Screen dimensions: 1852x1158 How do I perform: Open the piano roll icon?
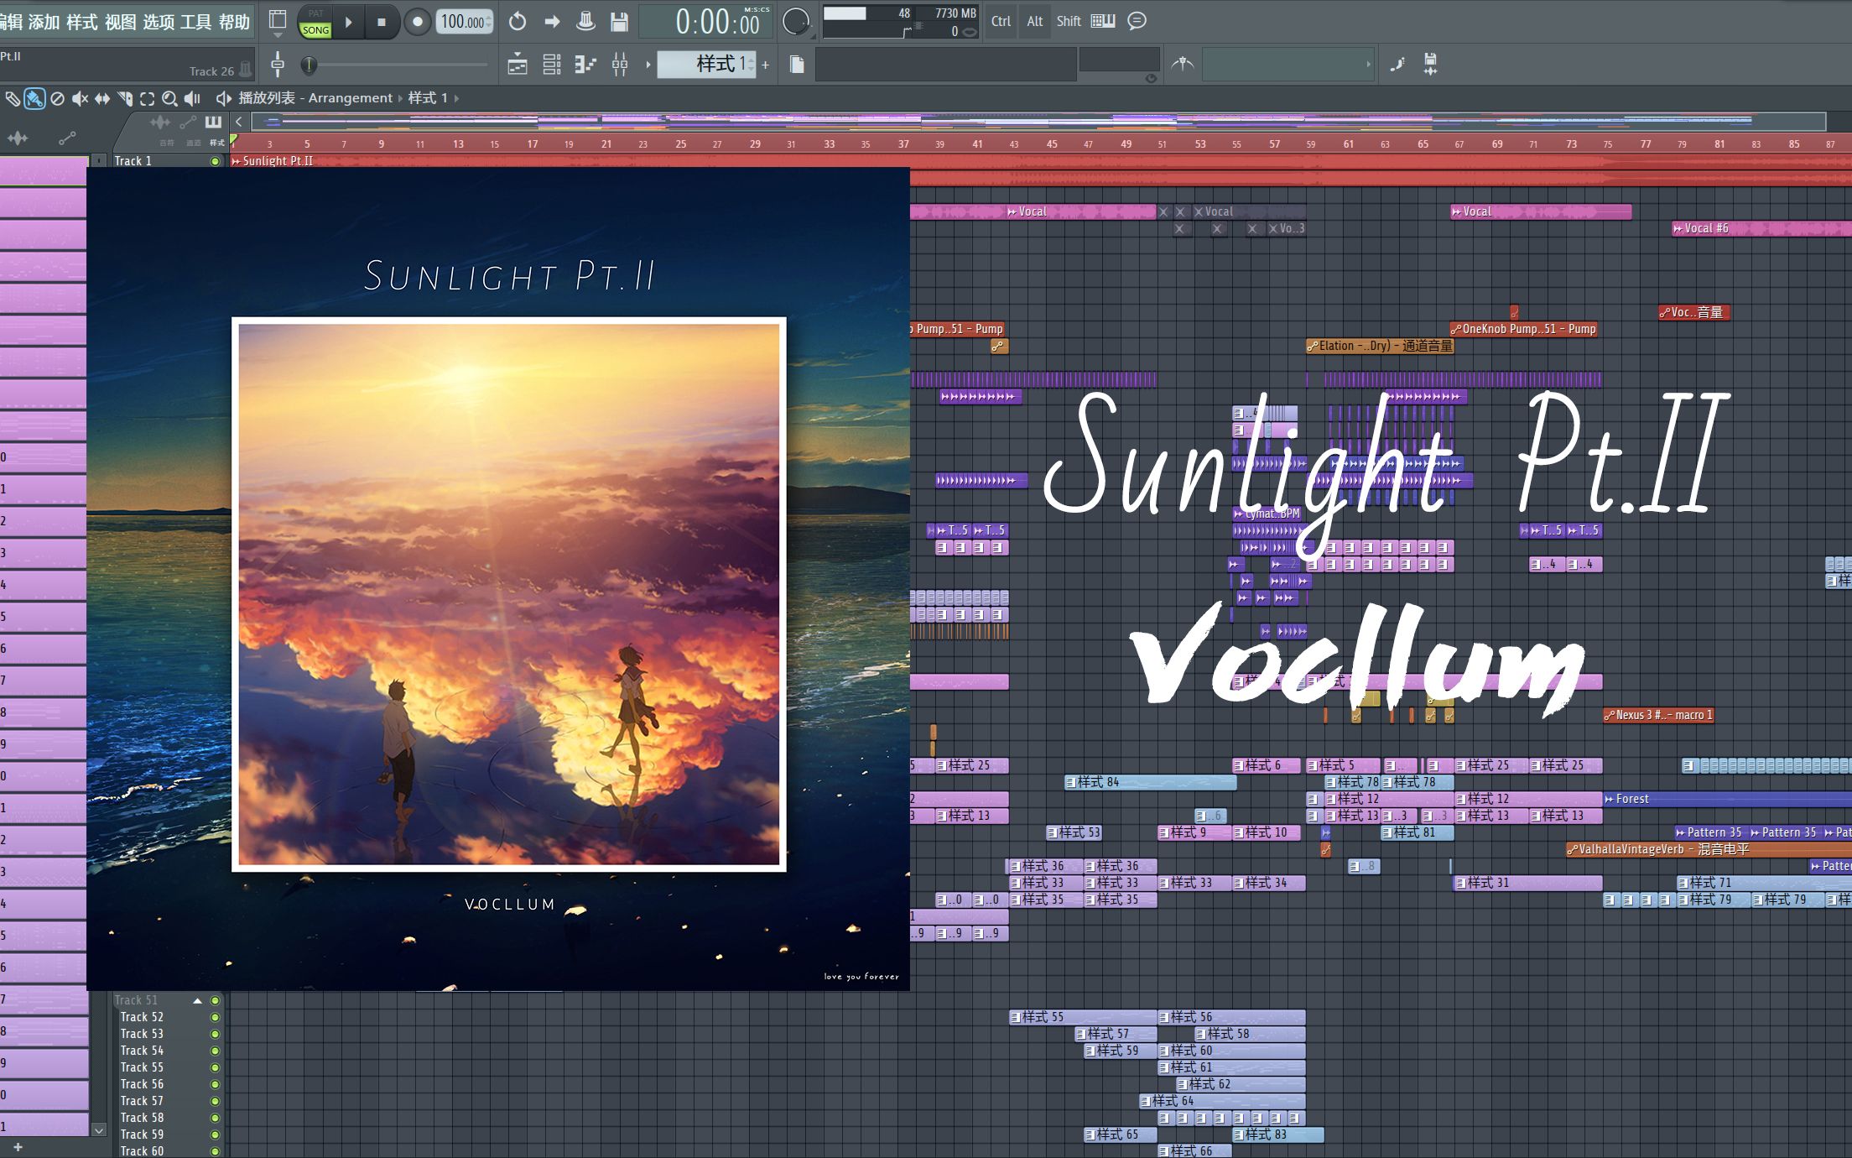585,64
